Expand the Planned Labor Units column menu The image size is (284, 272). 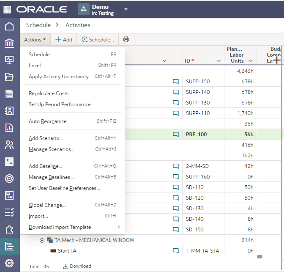[251, 61]
